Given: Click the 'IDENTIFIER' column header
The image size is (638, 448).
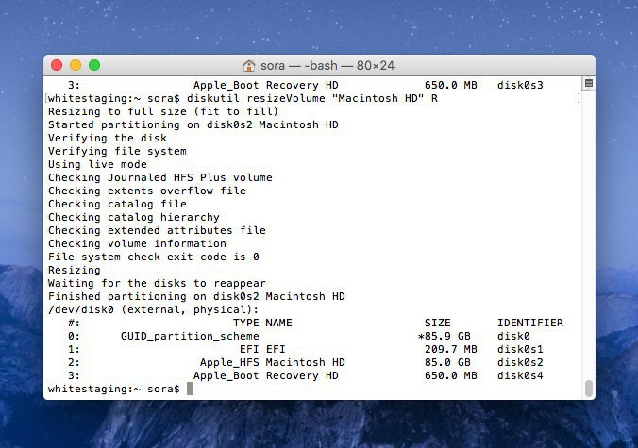Looking at the screenshot, I should [530, 323].
